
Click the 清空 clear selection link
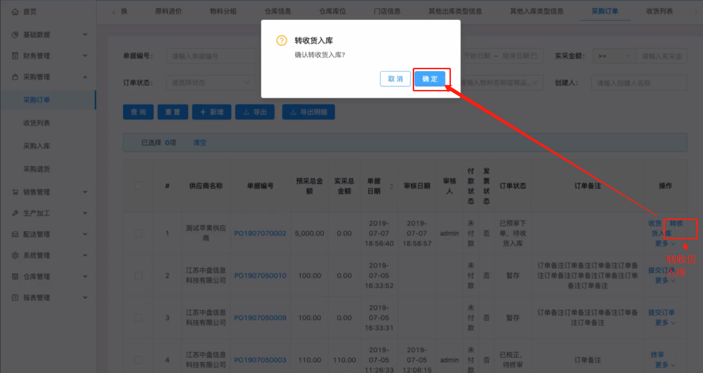click(x=200, y=143)
